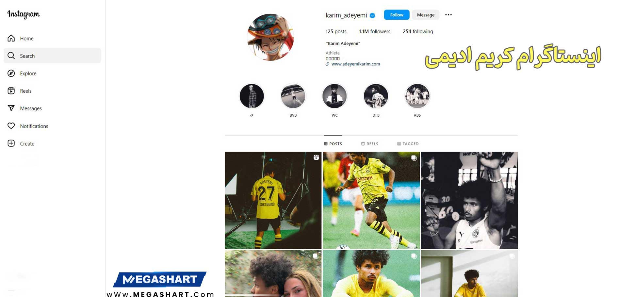
Task: Open the profile picture avatar
Action: pos(270,37)
